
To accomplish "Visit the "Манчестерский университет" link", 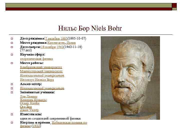I will coord(41,71).
